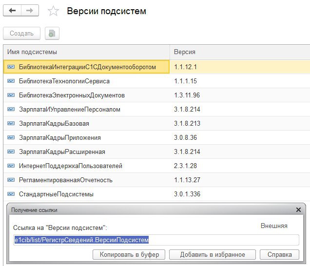Click record icon of РегламентированнаяОтчетность row
This screenshot has width=310, height=266.
[x=11, y=180]
